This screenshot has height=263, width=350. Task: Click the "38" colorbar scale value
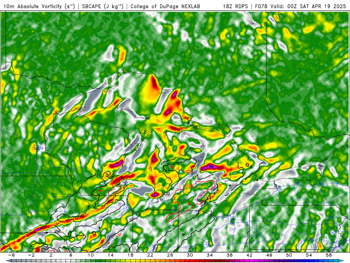(229, 255)
